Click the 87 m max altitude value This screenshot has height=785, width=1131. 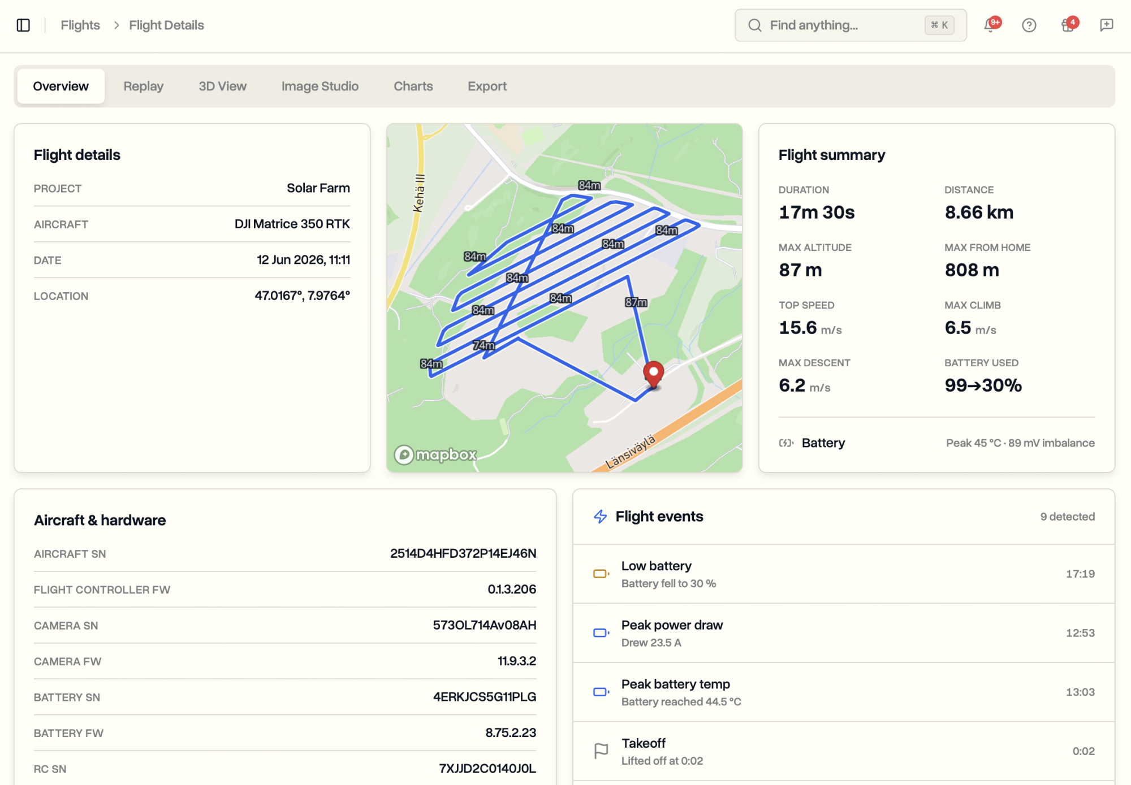click(800, 270)
